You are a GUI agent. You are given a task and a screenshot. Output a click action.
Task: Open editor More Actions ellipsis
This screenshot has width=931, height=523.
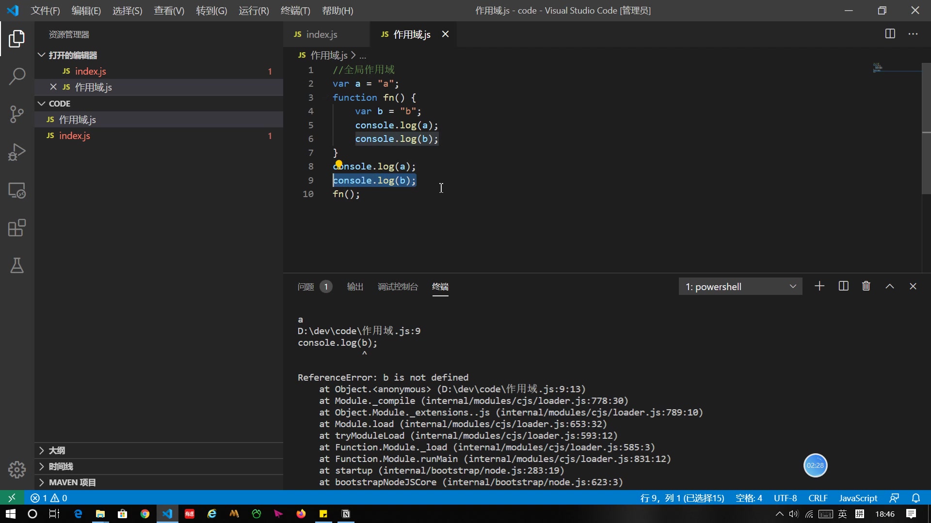point(913,34)
